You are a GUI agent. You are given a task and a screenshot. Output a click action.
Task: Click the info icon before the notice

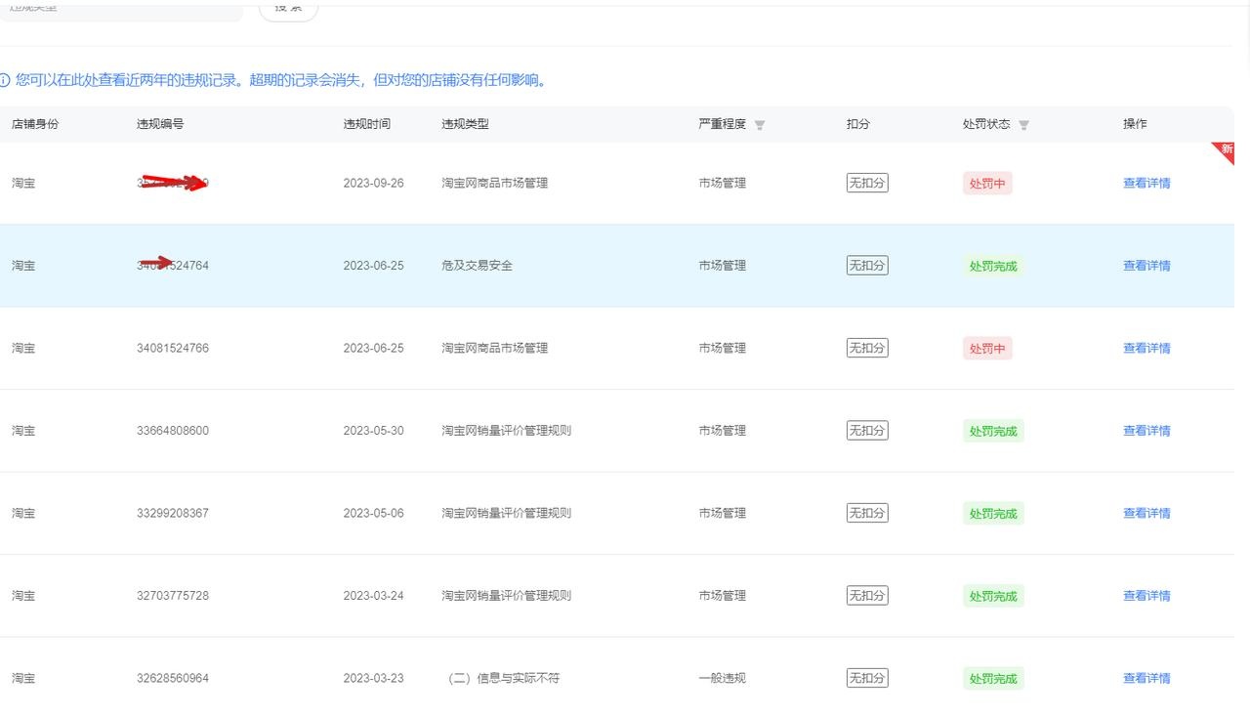click(5, 81)
